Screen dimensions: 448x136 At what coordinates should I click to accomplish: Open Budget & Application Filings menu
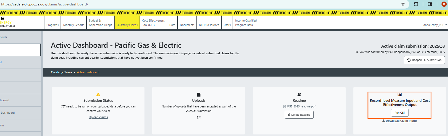(100, 23)
